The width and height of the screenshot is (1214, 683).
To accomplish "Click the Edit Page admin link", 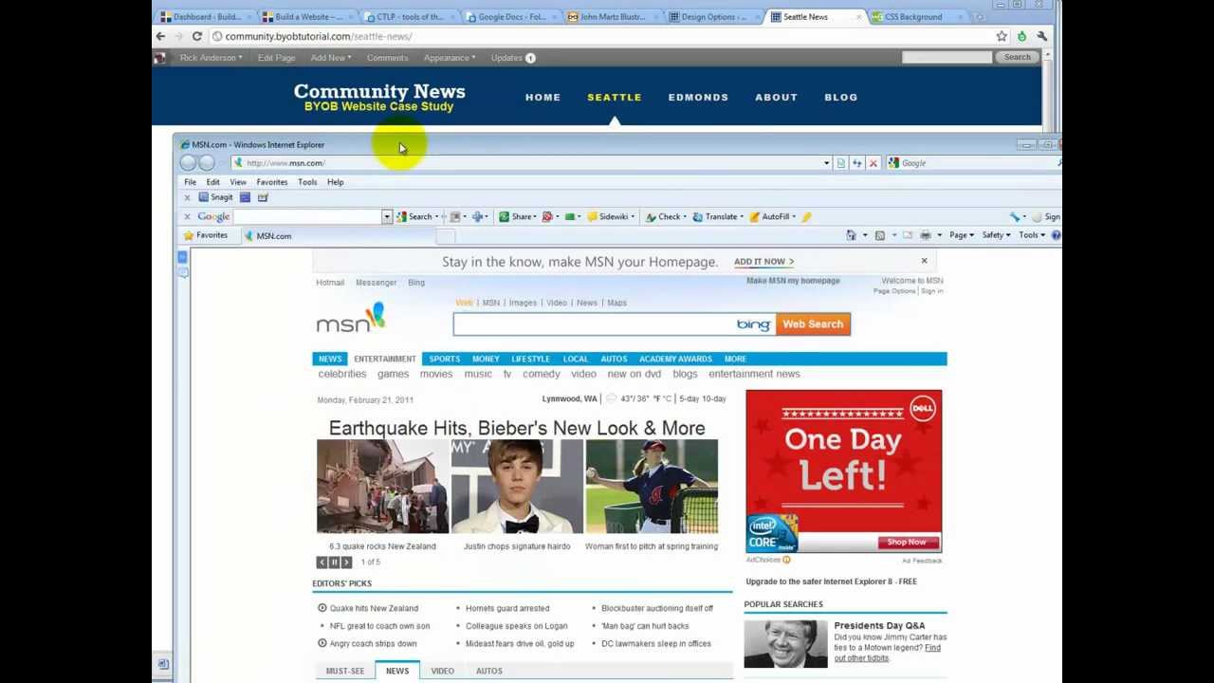I will (x=276, y=58).
